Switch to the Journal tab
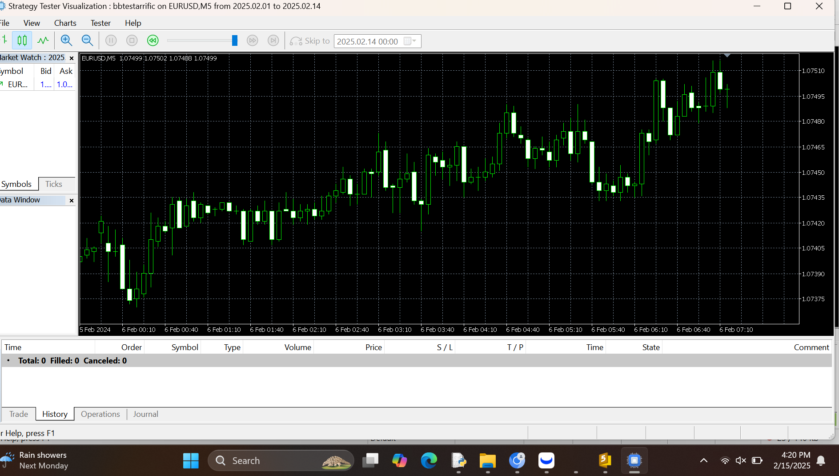 145,414
